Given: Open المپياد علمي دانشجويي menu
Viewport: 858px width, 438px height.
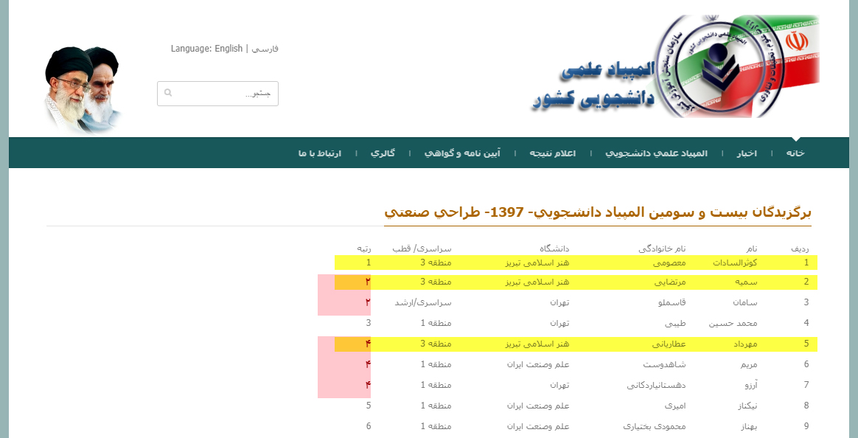Looking at the screenshot, I should 656,153.
